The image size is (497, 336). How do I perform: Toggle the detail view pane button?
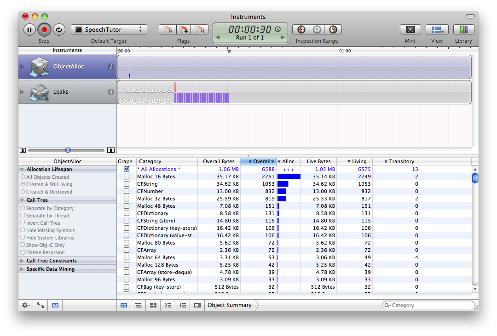click(x=55, y=305)
